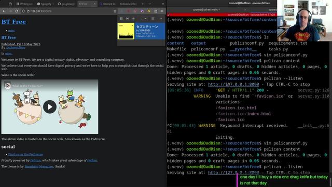Viewport: 332px width, 187px height.
Task: Open the BT Free article heading link
Action: coord(8,37)
